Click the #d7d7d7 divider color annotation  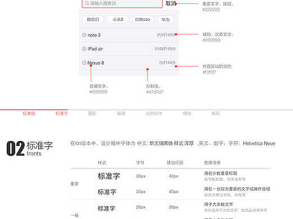point(155,92)
